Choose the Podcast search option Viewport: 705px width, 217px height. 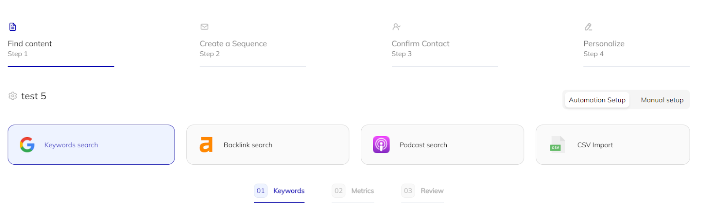click(442, 145)
